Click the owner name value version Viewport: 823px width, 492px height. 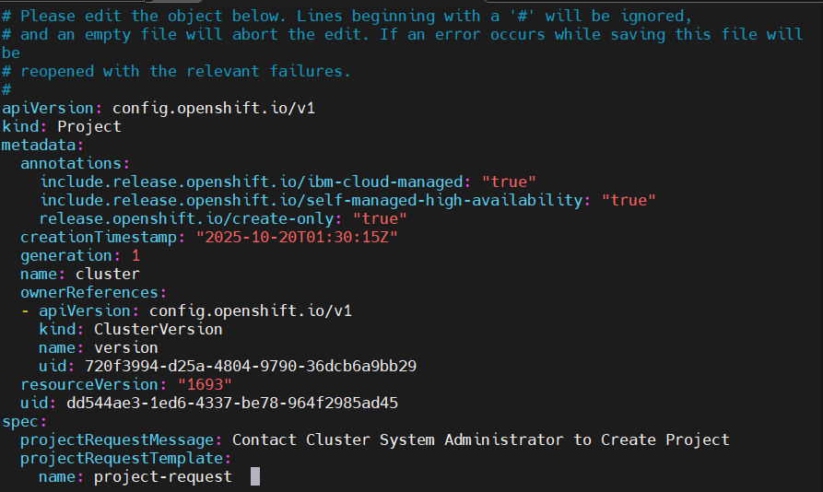(126, 347)
